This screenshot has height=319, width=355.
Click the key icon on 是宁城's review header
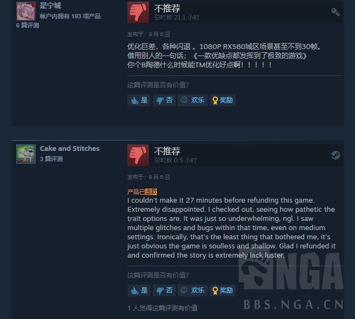click(335, 12)
